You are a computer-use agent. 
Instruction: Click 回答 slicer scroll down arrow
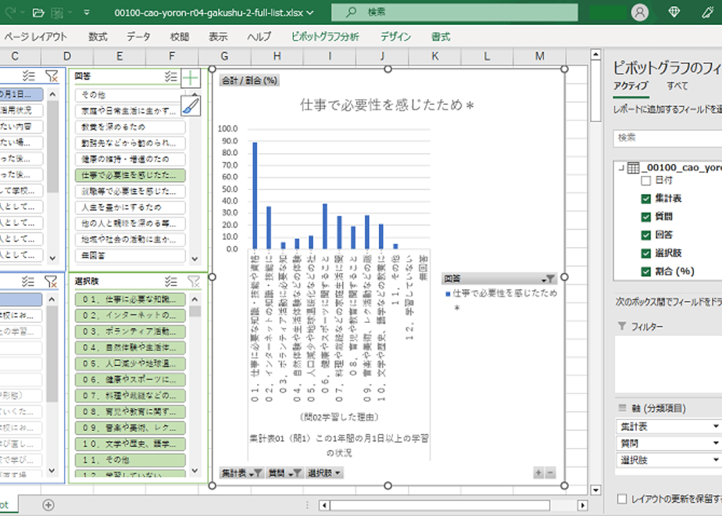point(195,259)
